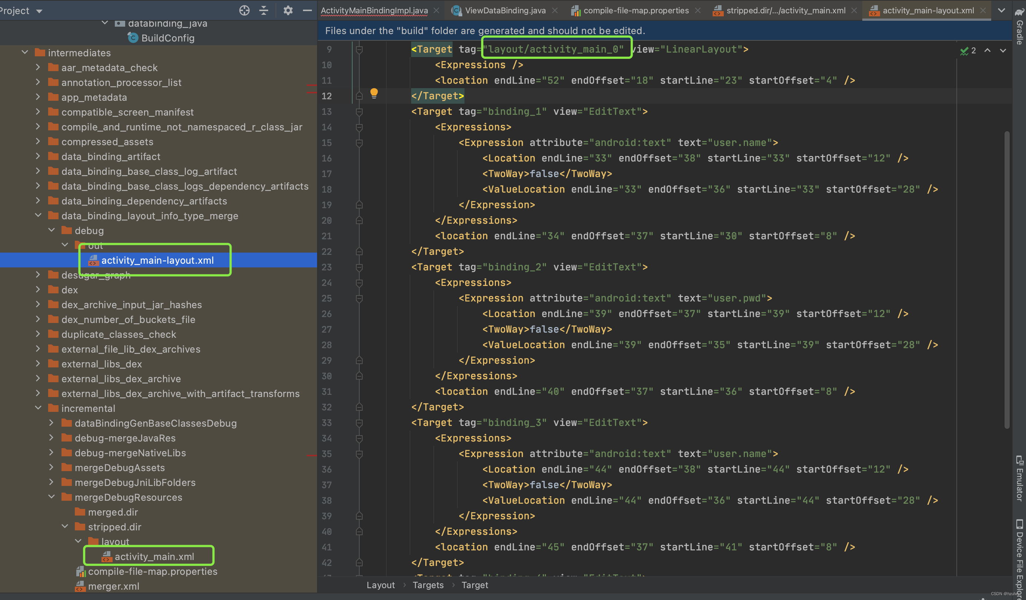Click the Target breadcrumb
This screenshot has width=1026, height=600.
475,585
